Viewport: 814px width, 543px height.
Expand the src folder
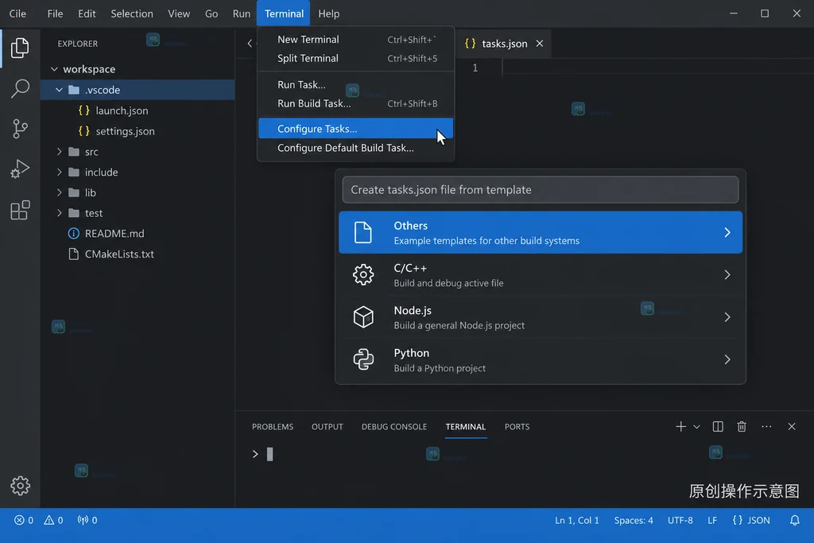pos(59,152)
